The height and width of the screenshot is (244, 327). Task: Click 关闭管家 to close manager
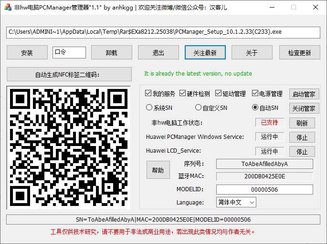[304, 108]
